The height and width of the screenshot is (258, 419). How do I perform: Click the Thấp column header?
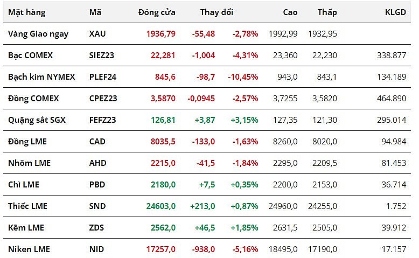click(x=327, y=12)
